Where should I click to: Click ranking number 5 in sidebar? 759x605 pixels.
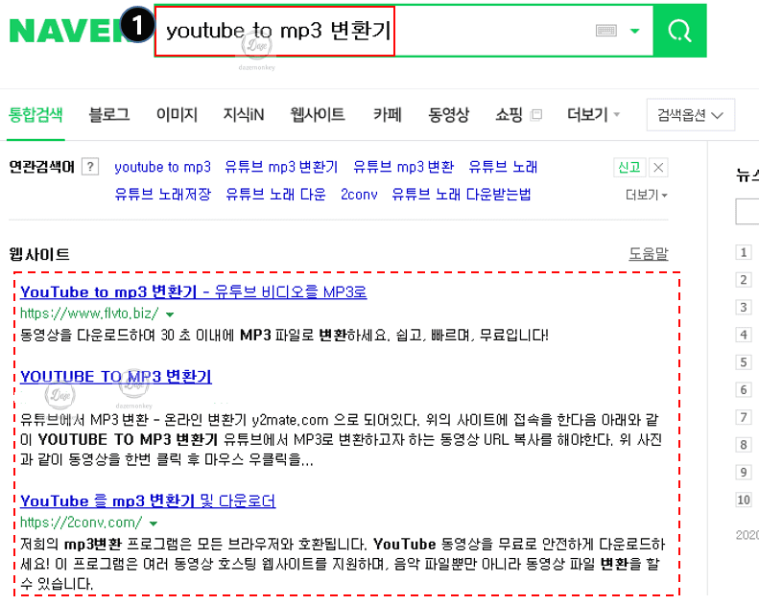744,362
